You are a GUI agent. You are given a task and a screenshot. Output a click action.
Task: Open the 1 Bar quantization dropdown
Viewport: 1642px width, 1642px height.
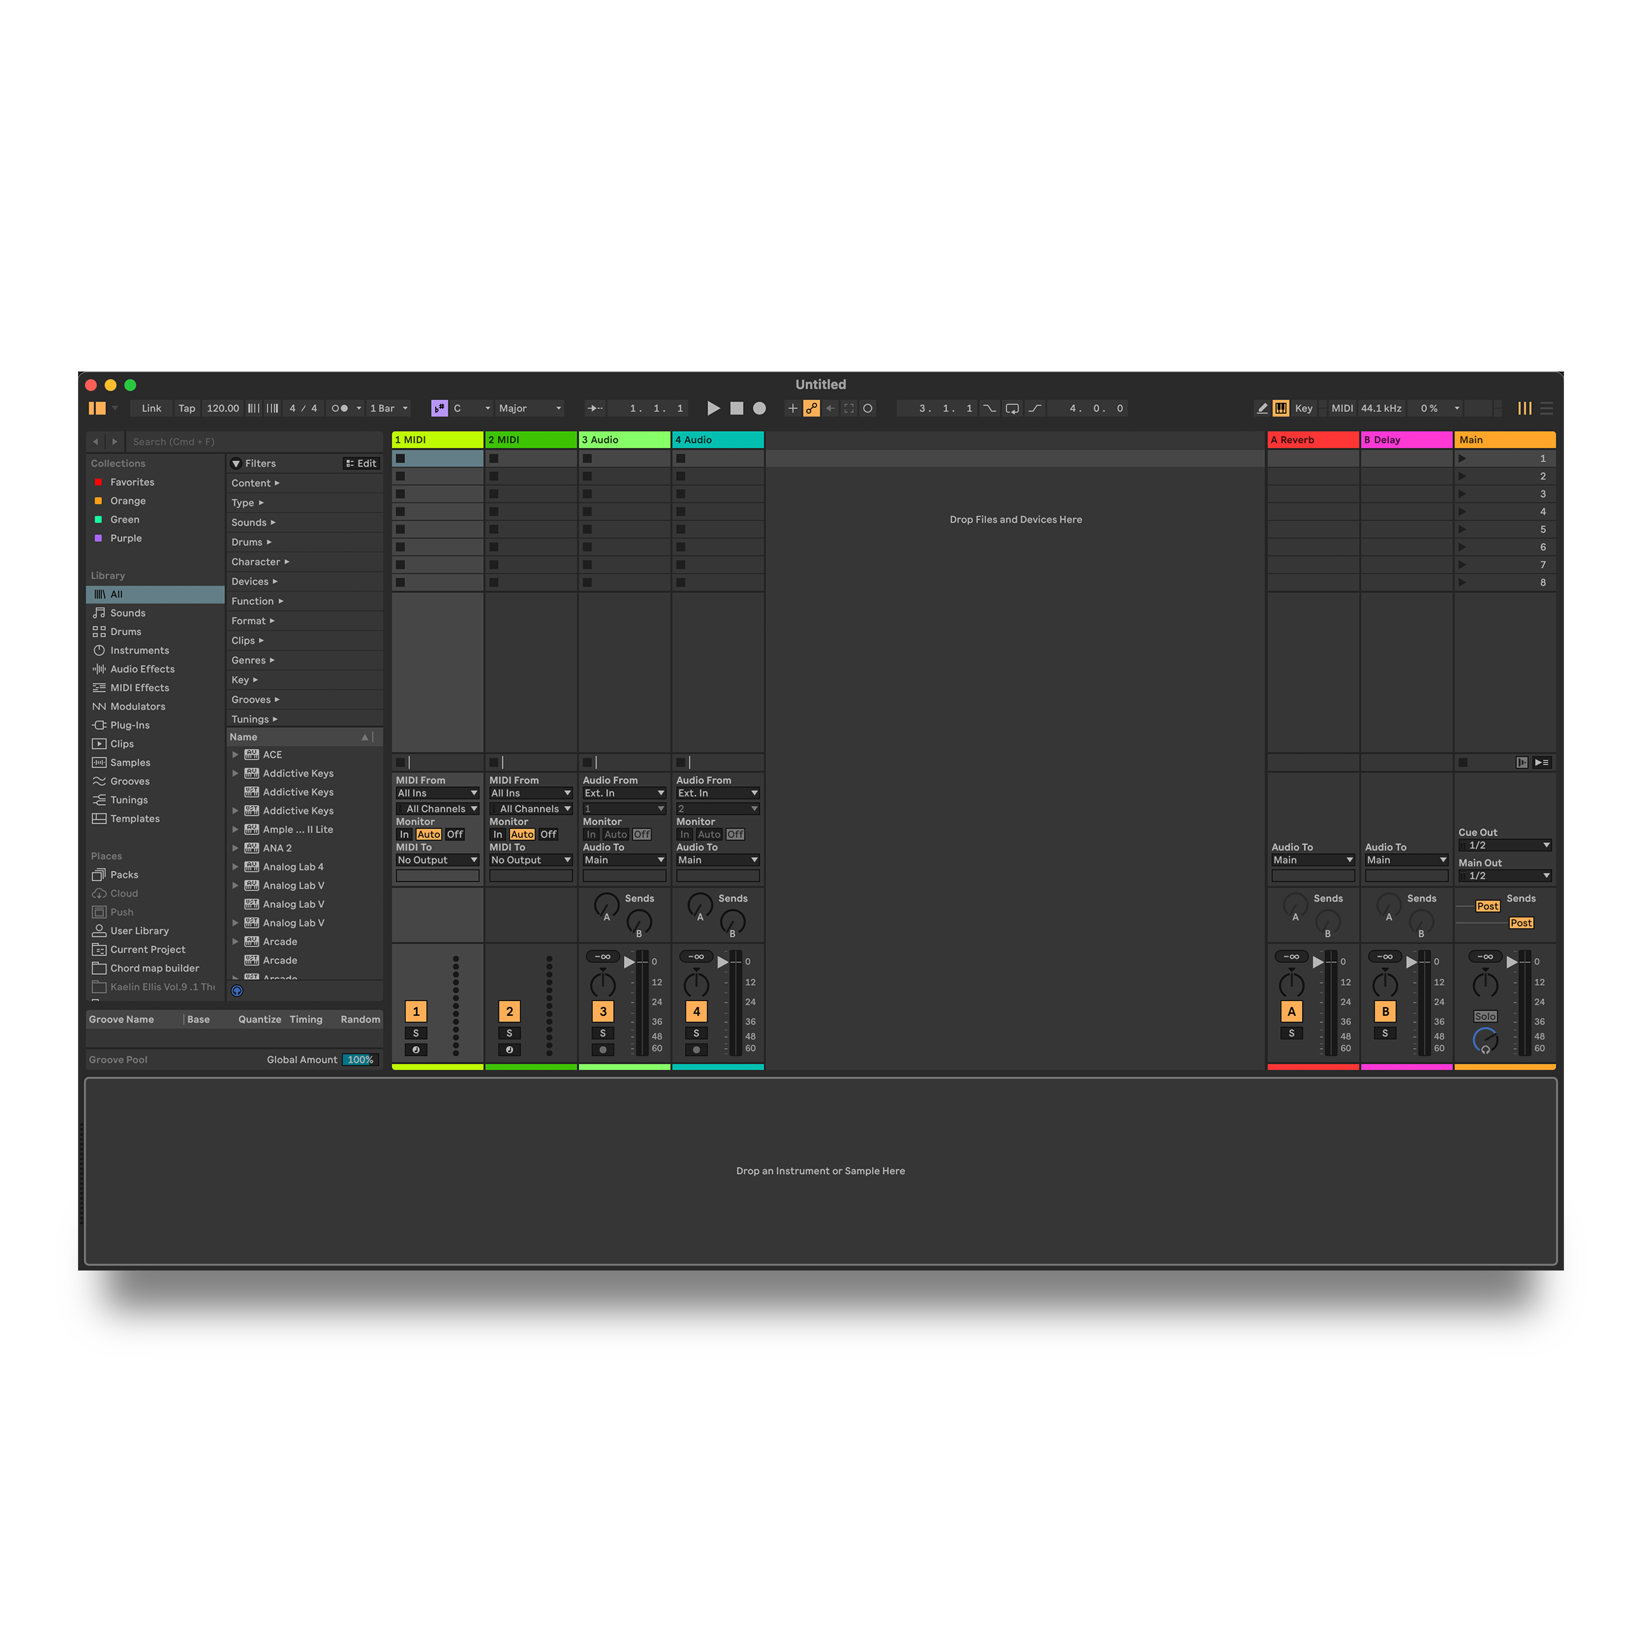click(389, 408)
